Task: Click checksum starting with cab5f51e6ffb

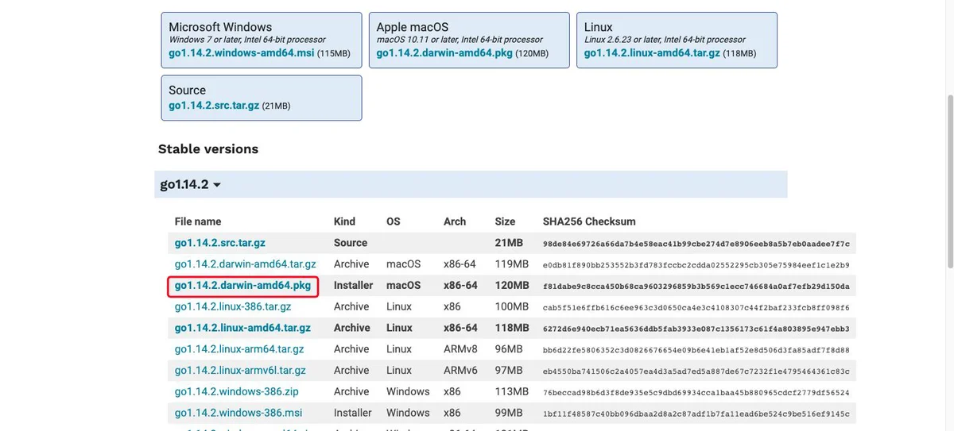Action: tap(696, 307)
